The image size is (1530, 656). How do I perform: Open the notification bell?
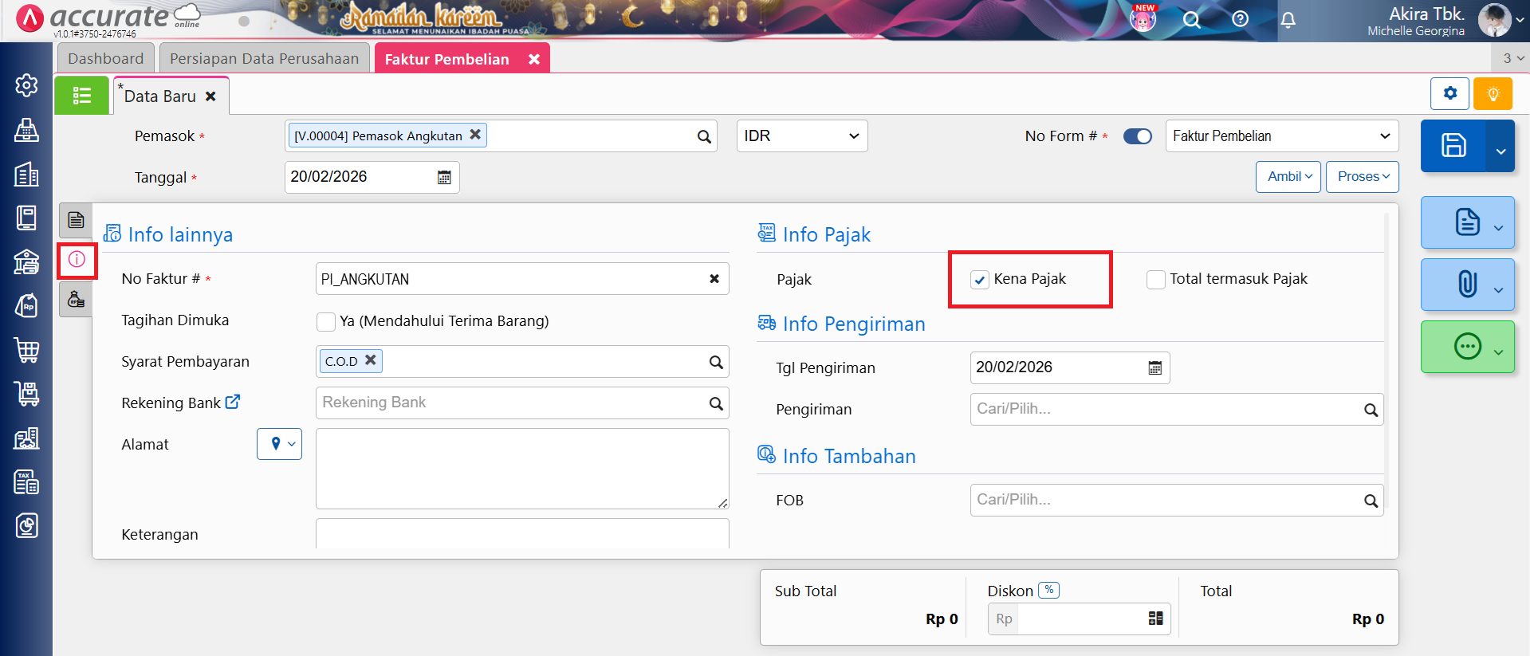coord(1288,20)
